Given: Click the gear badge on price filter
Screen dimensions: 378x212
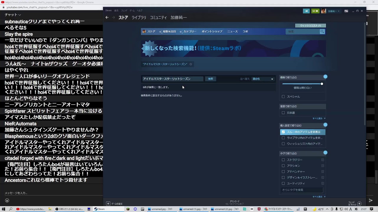Looking at the screenshot, I should tap(325, 77).
